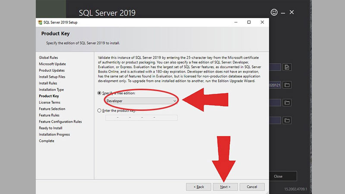345x194 pixels.
Task: Close the dark SQL Server 2019 installer window
Action: 292,12
